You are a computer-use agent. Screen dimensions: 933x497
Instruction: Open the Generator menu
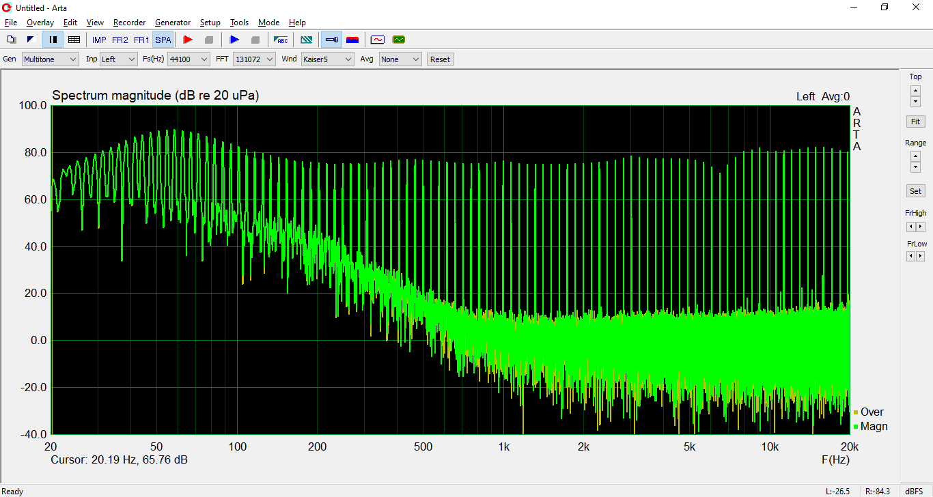[174, 23]
